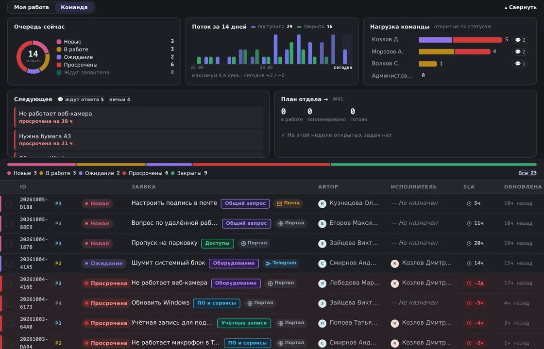
Task: Filter by the Просрочены 6 status
Action: coord(145,173)
